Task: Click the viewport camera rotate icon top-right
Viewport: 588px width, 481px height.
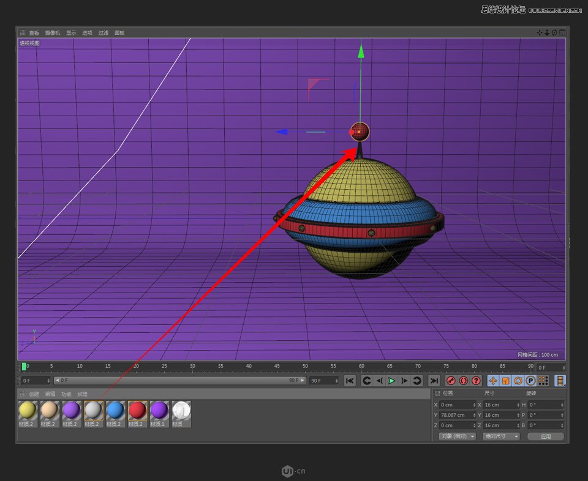Action: click(x=554, y=32)
